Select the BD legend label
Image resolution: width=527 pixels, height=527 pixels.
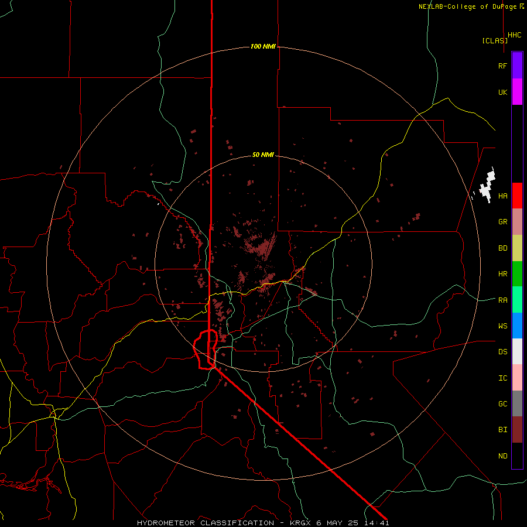tap(502, 248)
